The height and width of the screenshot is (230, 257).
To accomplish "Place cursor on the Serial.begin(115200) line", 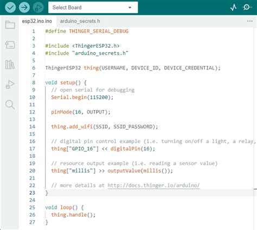I will [x=82, y=97].
